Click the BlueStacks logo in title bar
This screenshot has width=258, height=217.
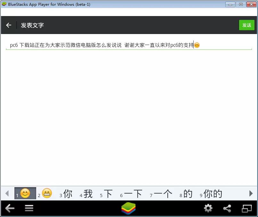click(x=4, y=4)
